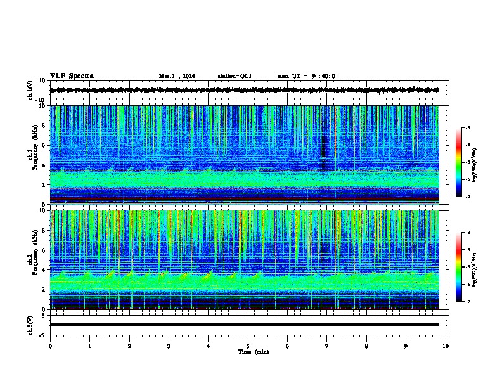Click time axis tick label "9"

[x=406, y=346]
